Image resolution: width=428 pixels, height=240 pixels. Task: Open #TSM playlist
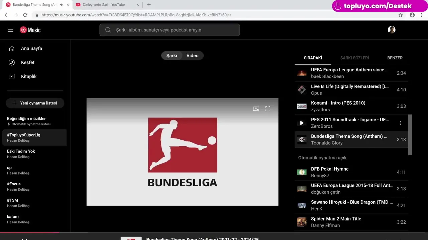coord(35,203)
